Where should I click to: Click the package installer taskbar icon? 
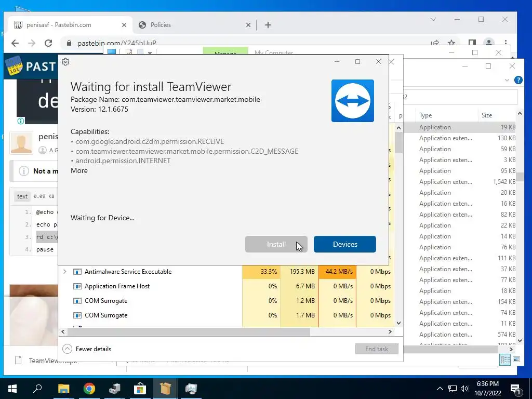165,389
